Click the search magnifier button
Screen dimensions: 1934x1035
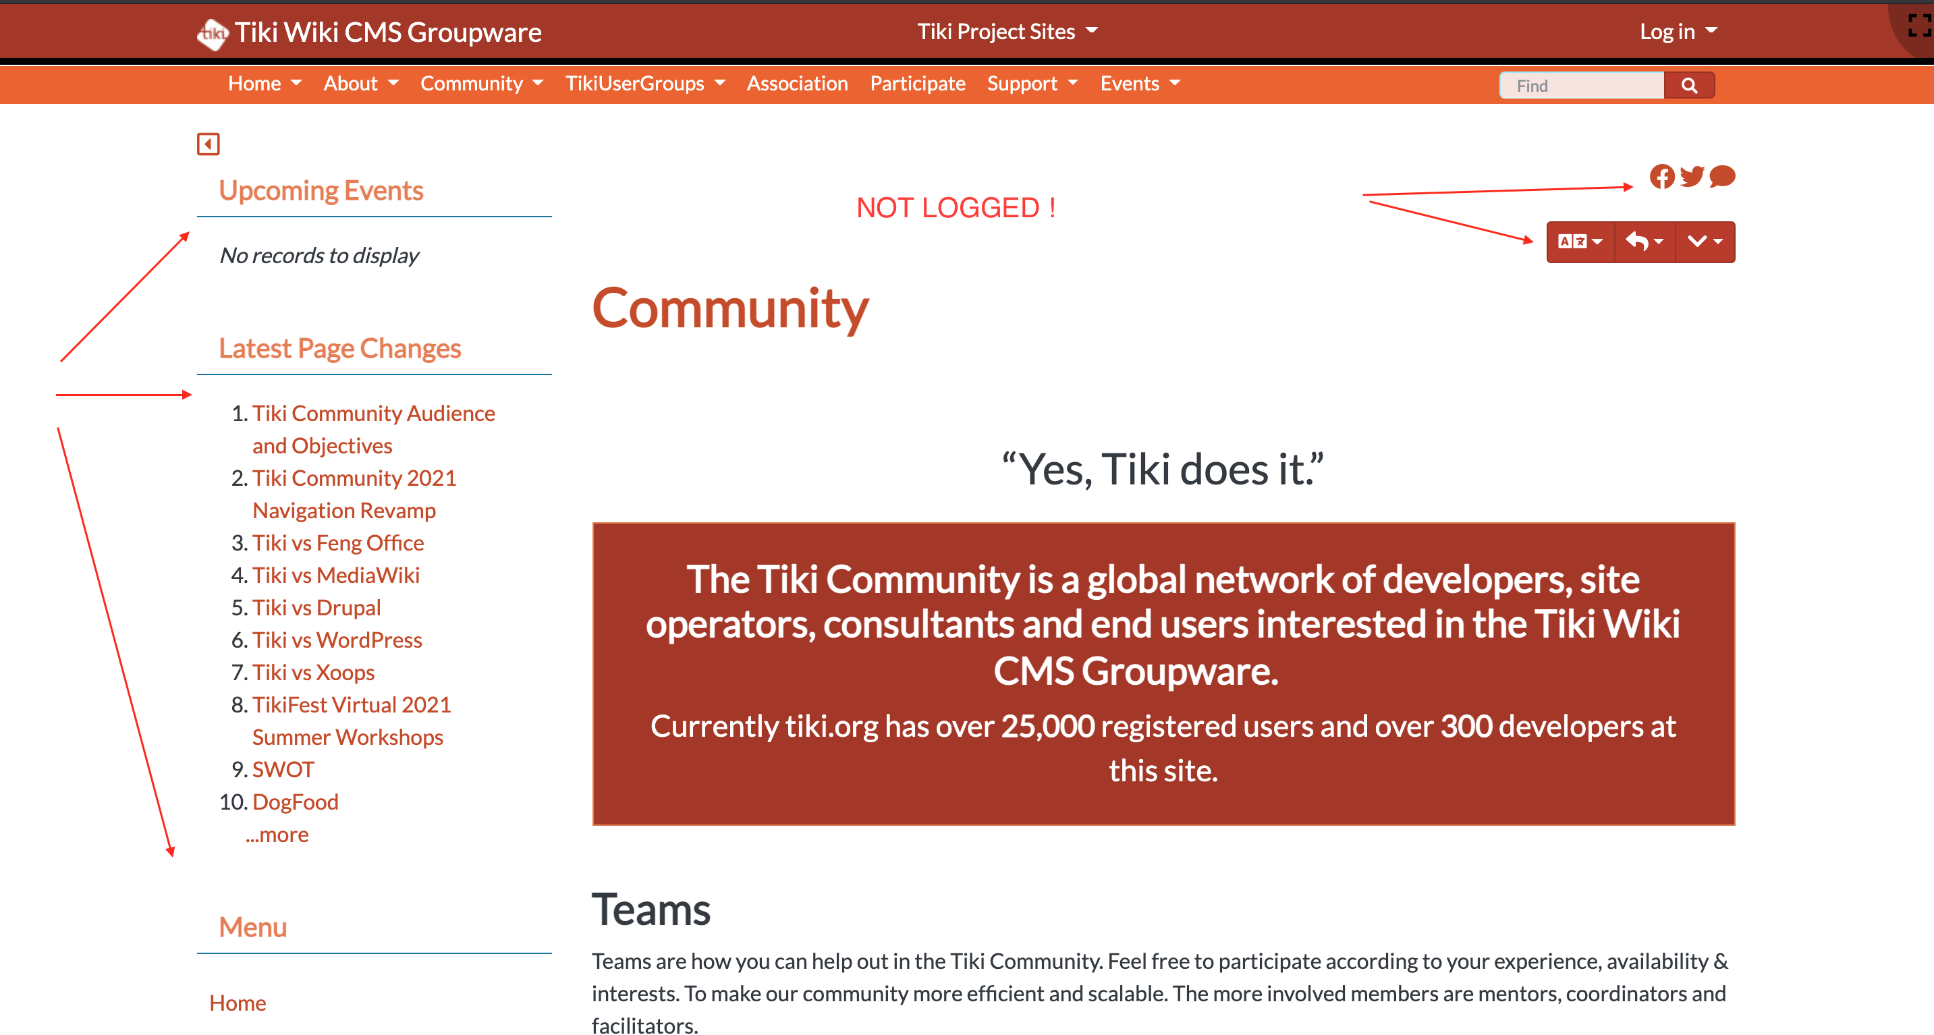[1689, 85]
